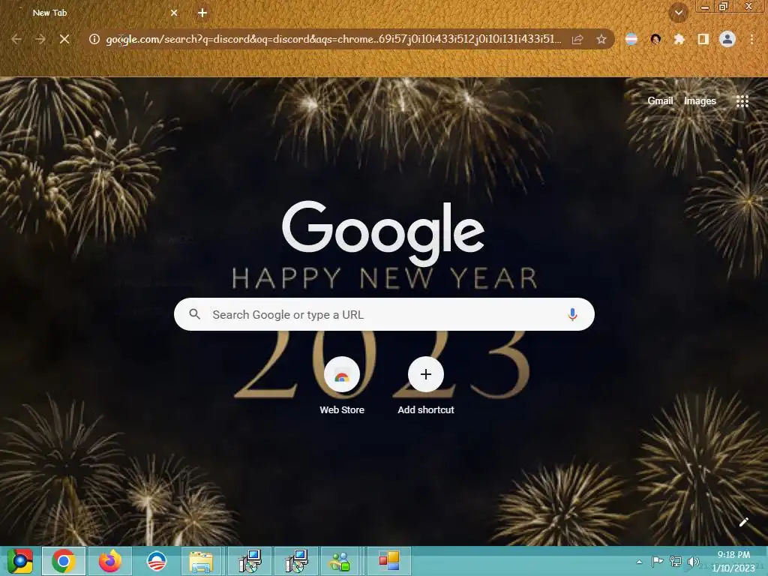This screenshot has height=576, width=768.
Task: Click the browser forward arrow
Action: pyautogui.click(x=40, y=39)
